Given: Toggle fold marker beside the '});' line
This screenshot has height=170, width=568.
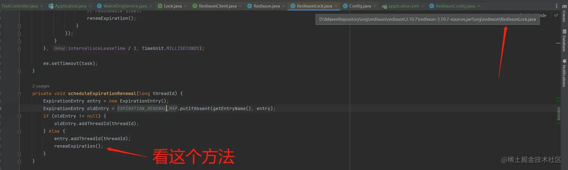Looking at the screenshot, I should click(19, 33).
